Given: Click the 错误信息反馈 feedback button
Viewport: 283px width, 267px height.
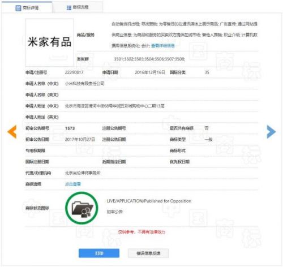Looking at the screenshot, I should (148, 253).
